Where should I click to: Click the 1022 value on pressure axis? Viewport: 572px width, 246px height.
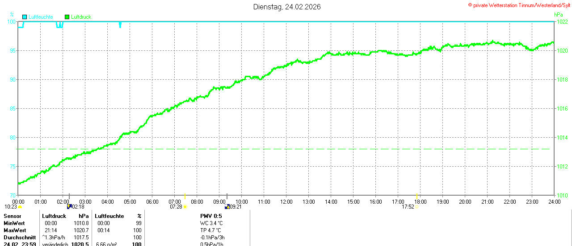coord(562,22)
